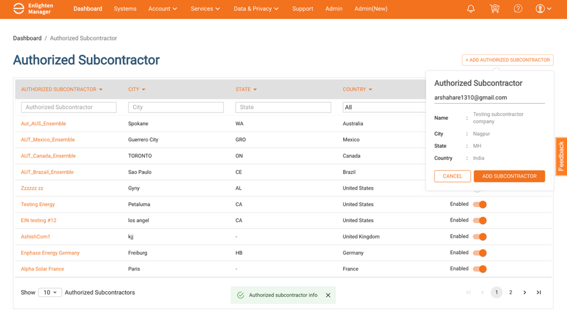The width and height of the screenshot is (567, 313).
Task: Click the Nagpur city value in popup
Action: point(481,134)
